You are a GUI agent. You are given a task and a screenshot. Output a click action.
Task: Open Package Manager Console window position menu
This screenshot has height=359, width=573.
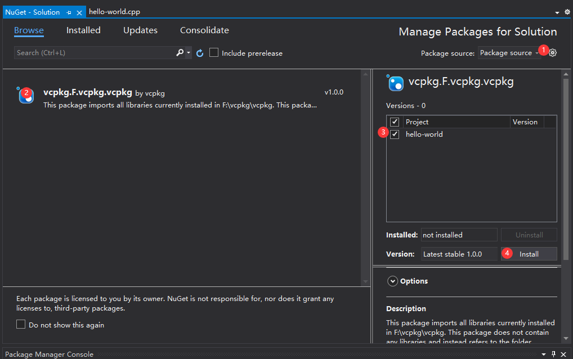coord(544,354)
